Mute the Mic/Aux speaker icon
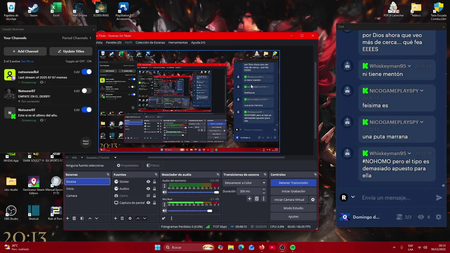The image size is (450, 253). [164, 211]
